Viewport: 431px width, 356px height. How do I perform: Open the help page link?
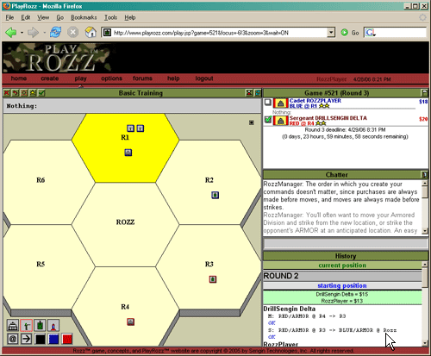pyautogui.click(x=173, y=78)
